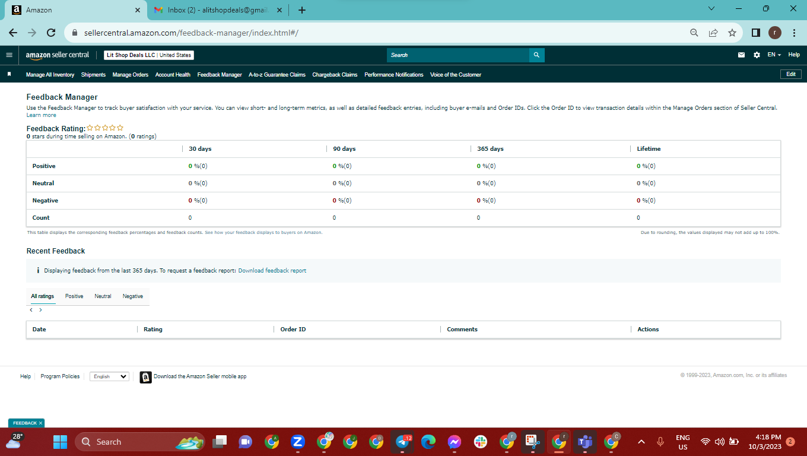Go back in browser history

(x=13, y=33)
